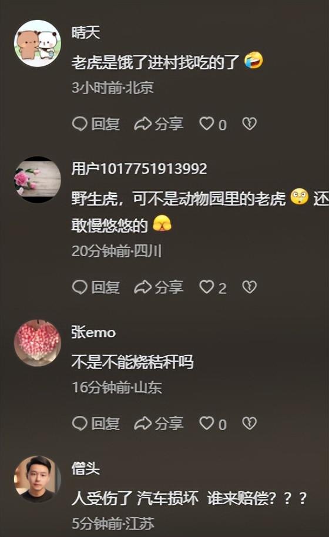Open 晴天's bear avatar profile
Screen dimensions: 329x537
[38, 43]
